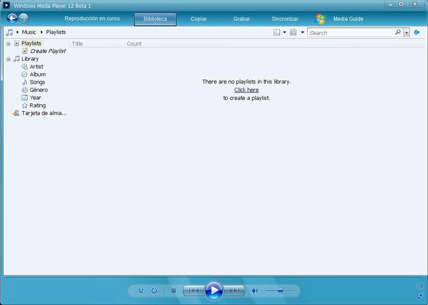Image resolution: width=428 pixels, height=305 pixels.
Task: Click the Year calendar icon
Action: [25, 98]
